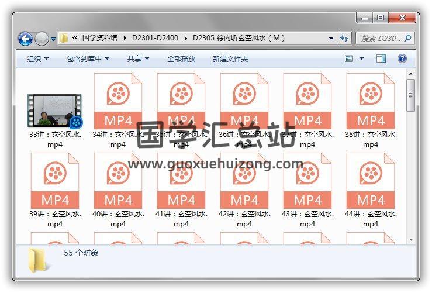Image resolution: width=432 pixels, height=293 pixels.
Task: Select the 44讲 玄空风水 MP4 file icon
Action: pyautogui.click(x=371, y=181)
